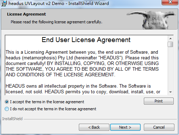
Task: Click the paragraph starting HEADUS owns all intellectual
Action: click(83, 89)
